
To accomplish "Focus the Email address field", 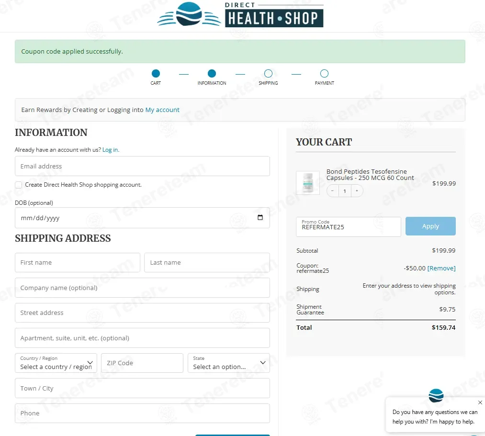I will click(x=142, y=166).
